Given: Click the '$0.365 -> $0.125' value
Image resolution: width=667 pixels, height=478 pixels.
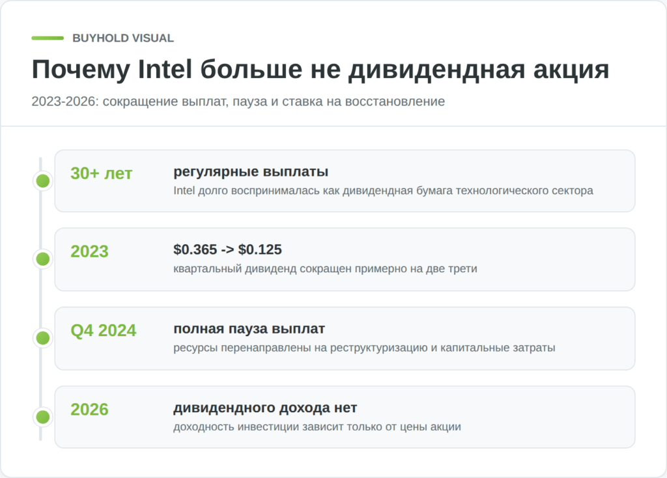Looking at the screenshot, I should click(227, 249).
